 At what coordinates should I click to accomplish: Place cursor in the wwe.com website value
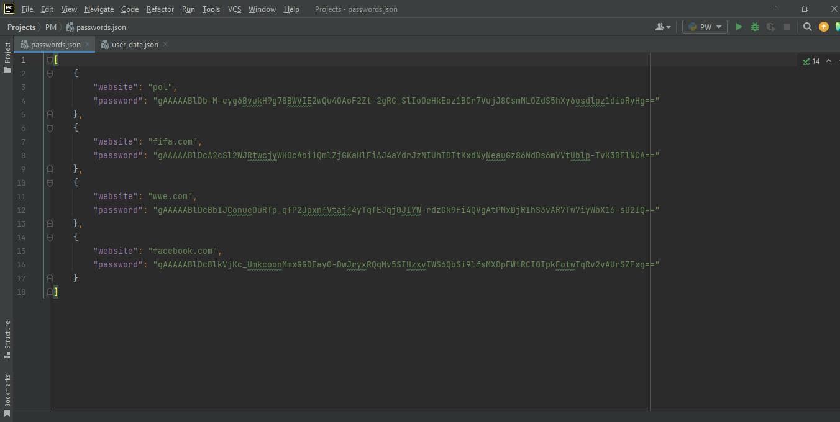(172, 197)
